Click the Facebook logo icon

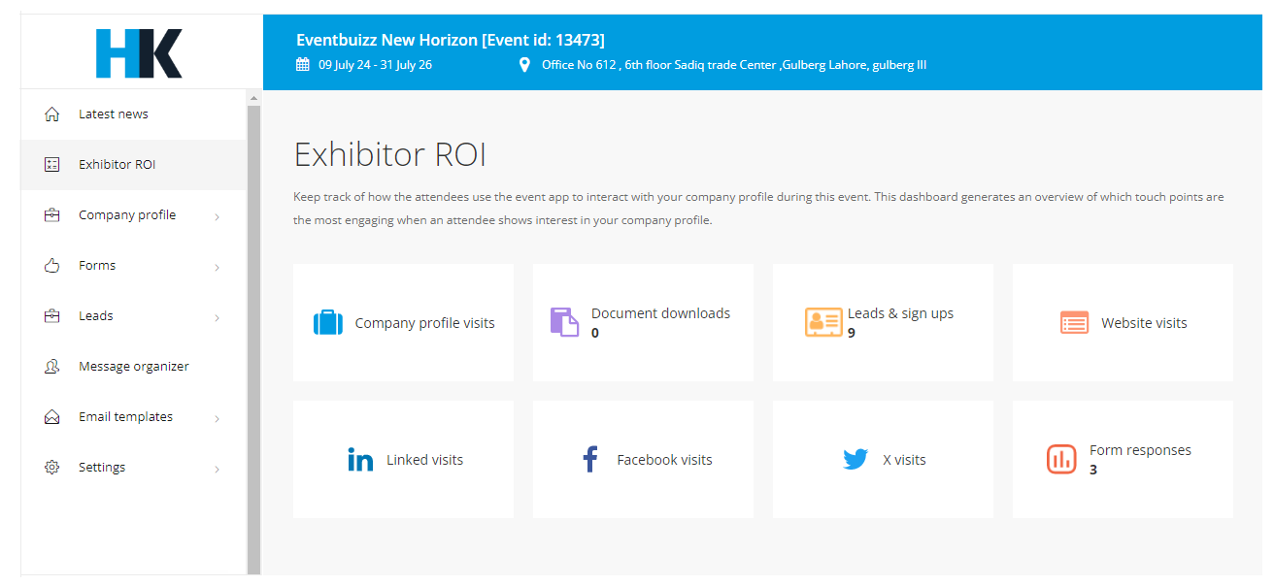(x=589, y=459)
